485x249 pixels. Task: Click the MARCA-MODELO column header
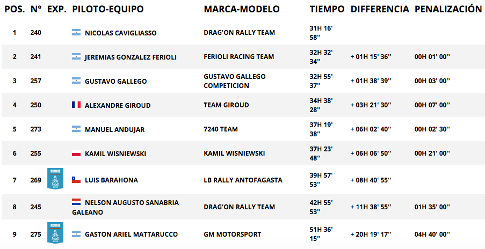tap(242, 9)
